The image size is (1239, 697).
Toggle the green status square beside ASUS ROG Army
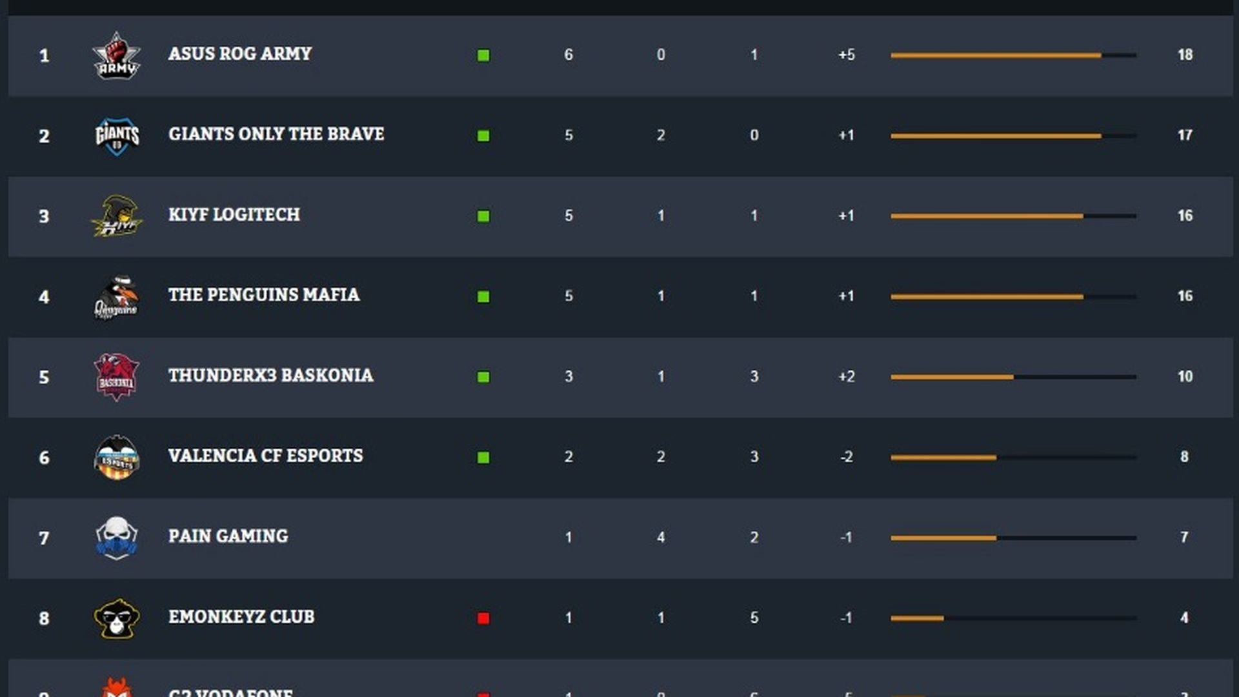click(x=483, y=56)
